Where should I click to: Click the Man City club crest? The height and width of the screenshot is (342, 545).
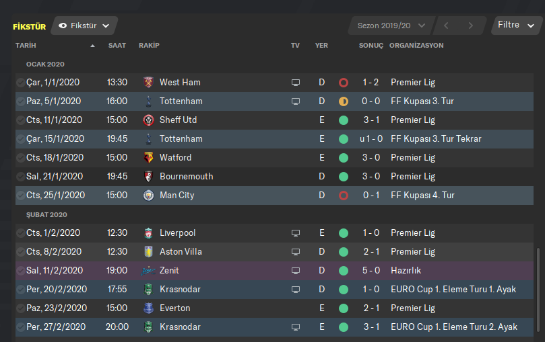(x=148, y=196)
